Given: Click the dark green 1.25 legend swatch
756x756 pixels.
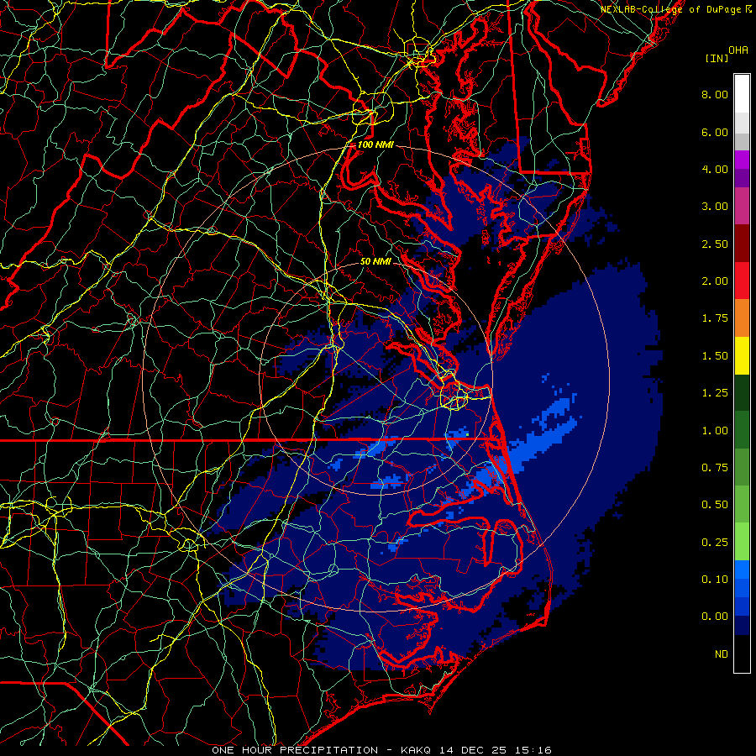Looking at the screenshot, I should pos(742,392).
